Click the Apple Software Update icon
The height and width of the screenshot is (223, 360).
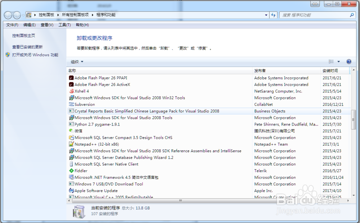pos(71,191)
